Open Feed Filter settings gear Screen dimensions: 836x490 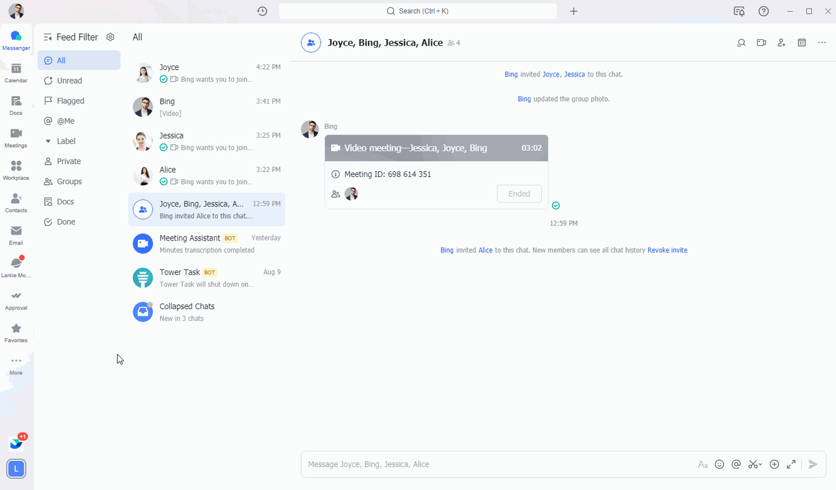pos(110,37)
